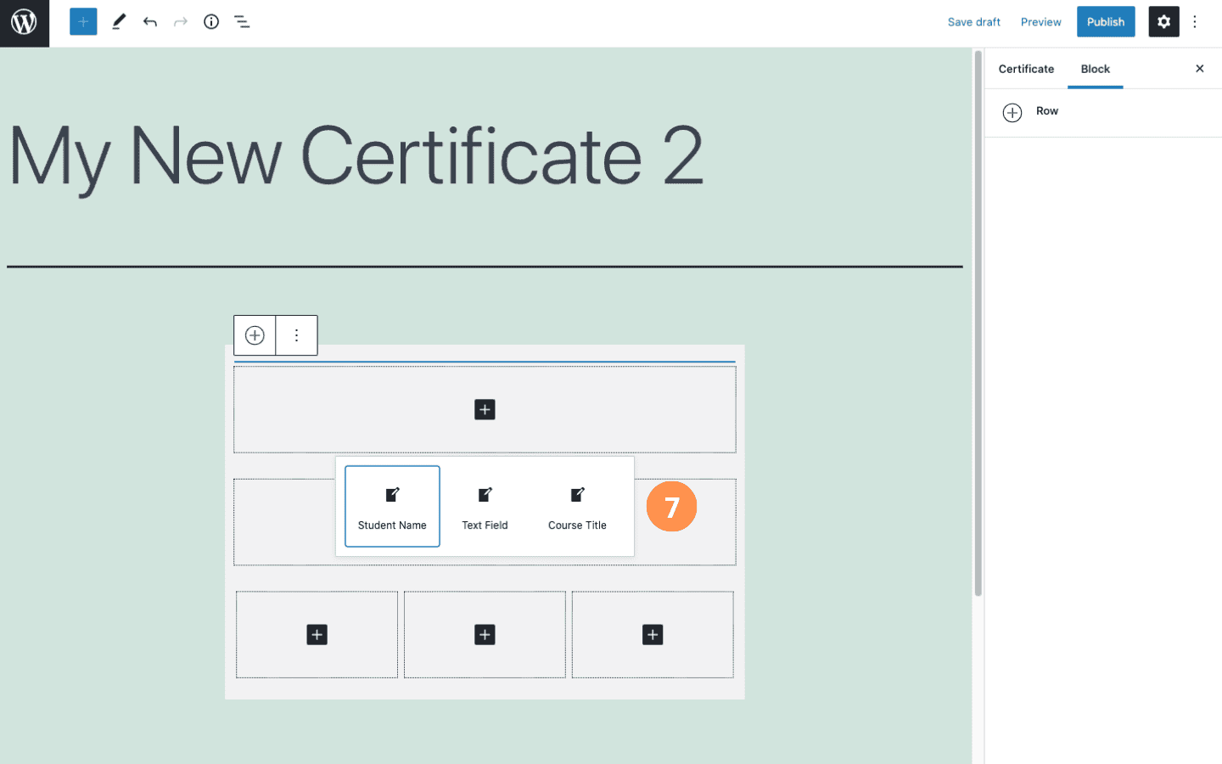Choose the Text Field block

coord(485,507)
